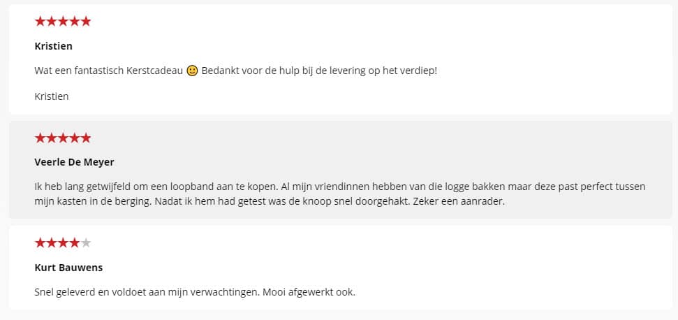This screenshot has height=320, width=678.
Task: Click the third star in Veerle's rating
Action: point(63,138)
